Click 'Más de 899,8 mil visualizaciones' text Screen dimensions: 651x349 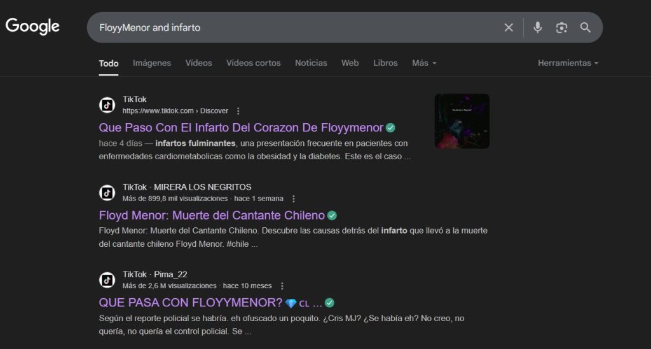click(x=175, y=199)
